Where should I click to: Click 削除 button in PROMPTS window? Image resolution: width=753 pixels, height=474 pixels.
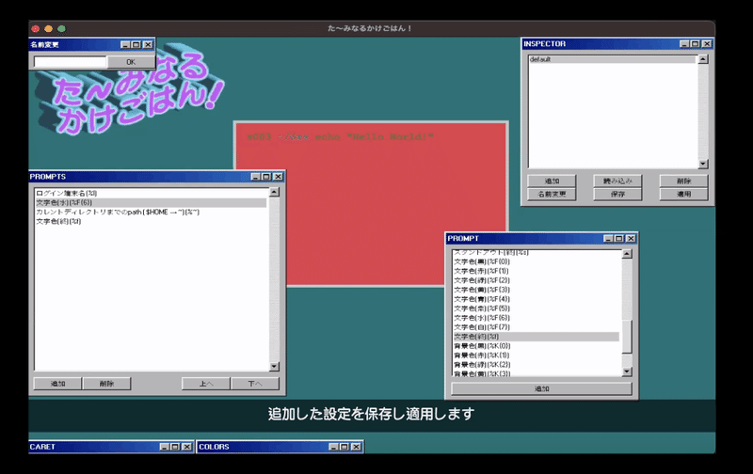click(x=106, y=384)
